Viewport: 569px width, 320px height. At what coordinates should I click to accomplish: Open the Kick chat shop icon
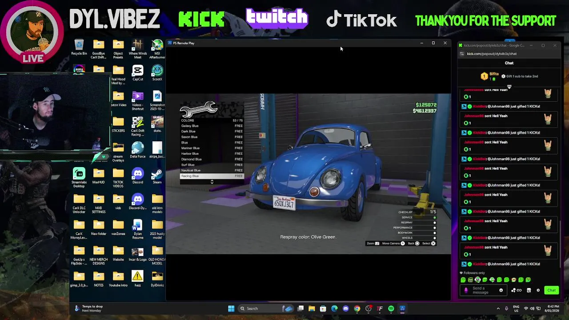coord(529,290)
